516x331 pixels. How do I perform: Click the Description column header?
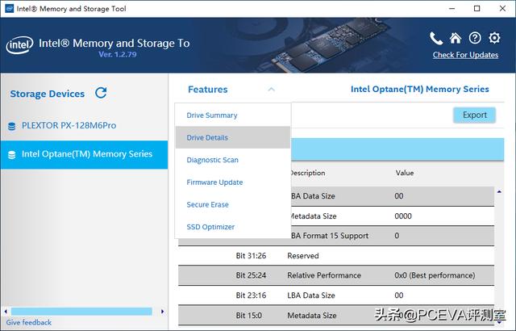pyautogui.click(x=308, y=173)
